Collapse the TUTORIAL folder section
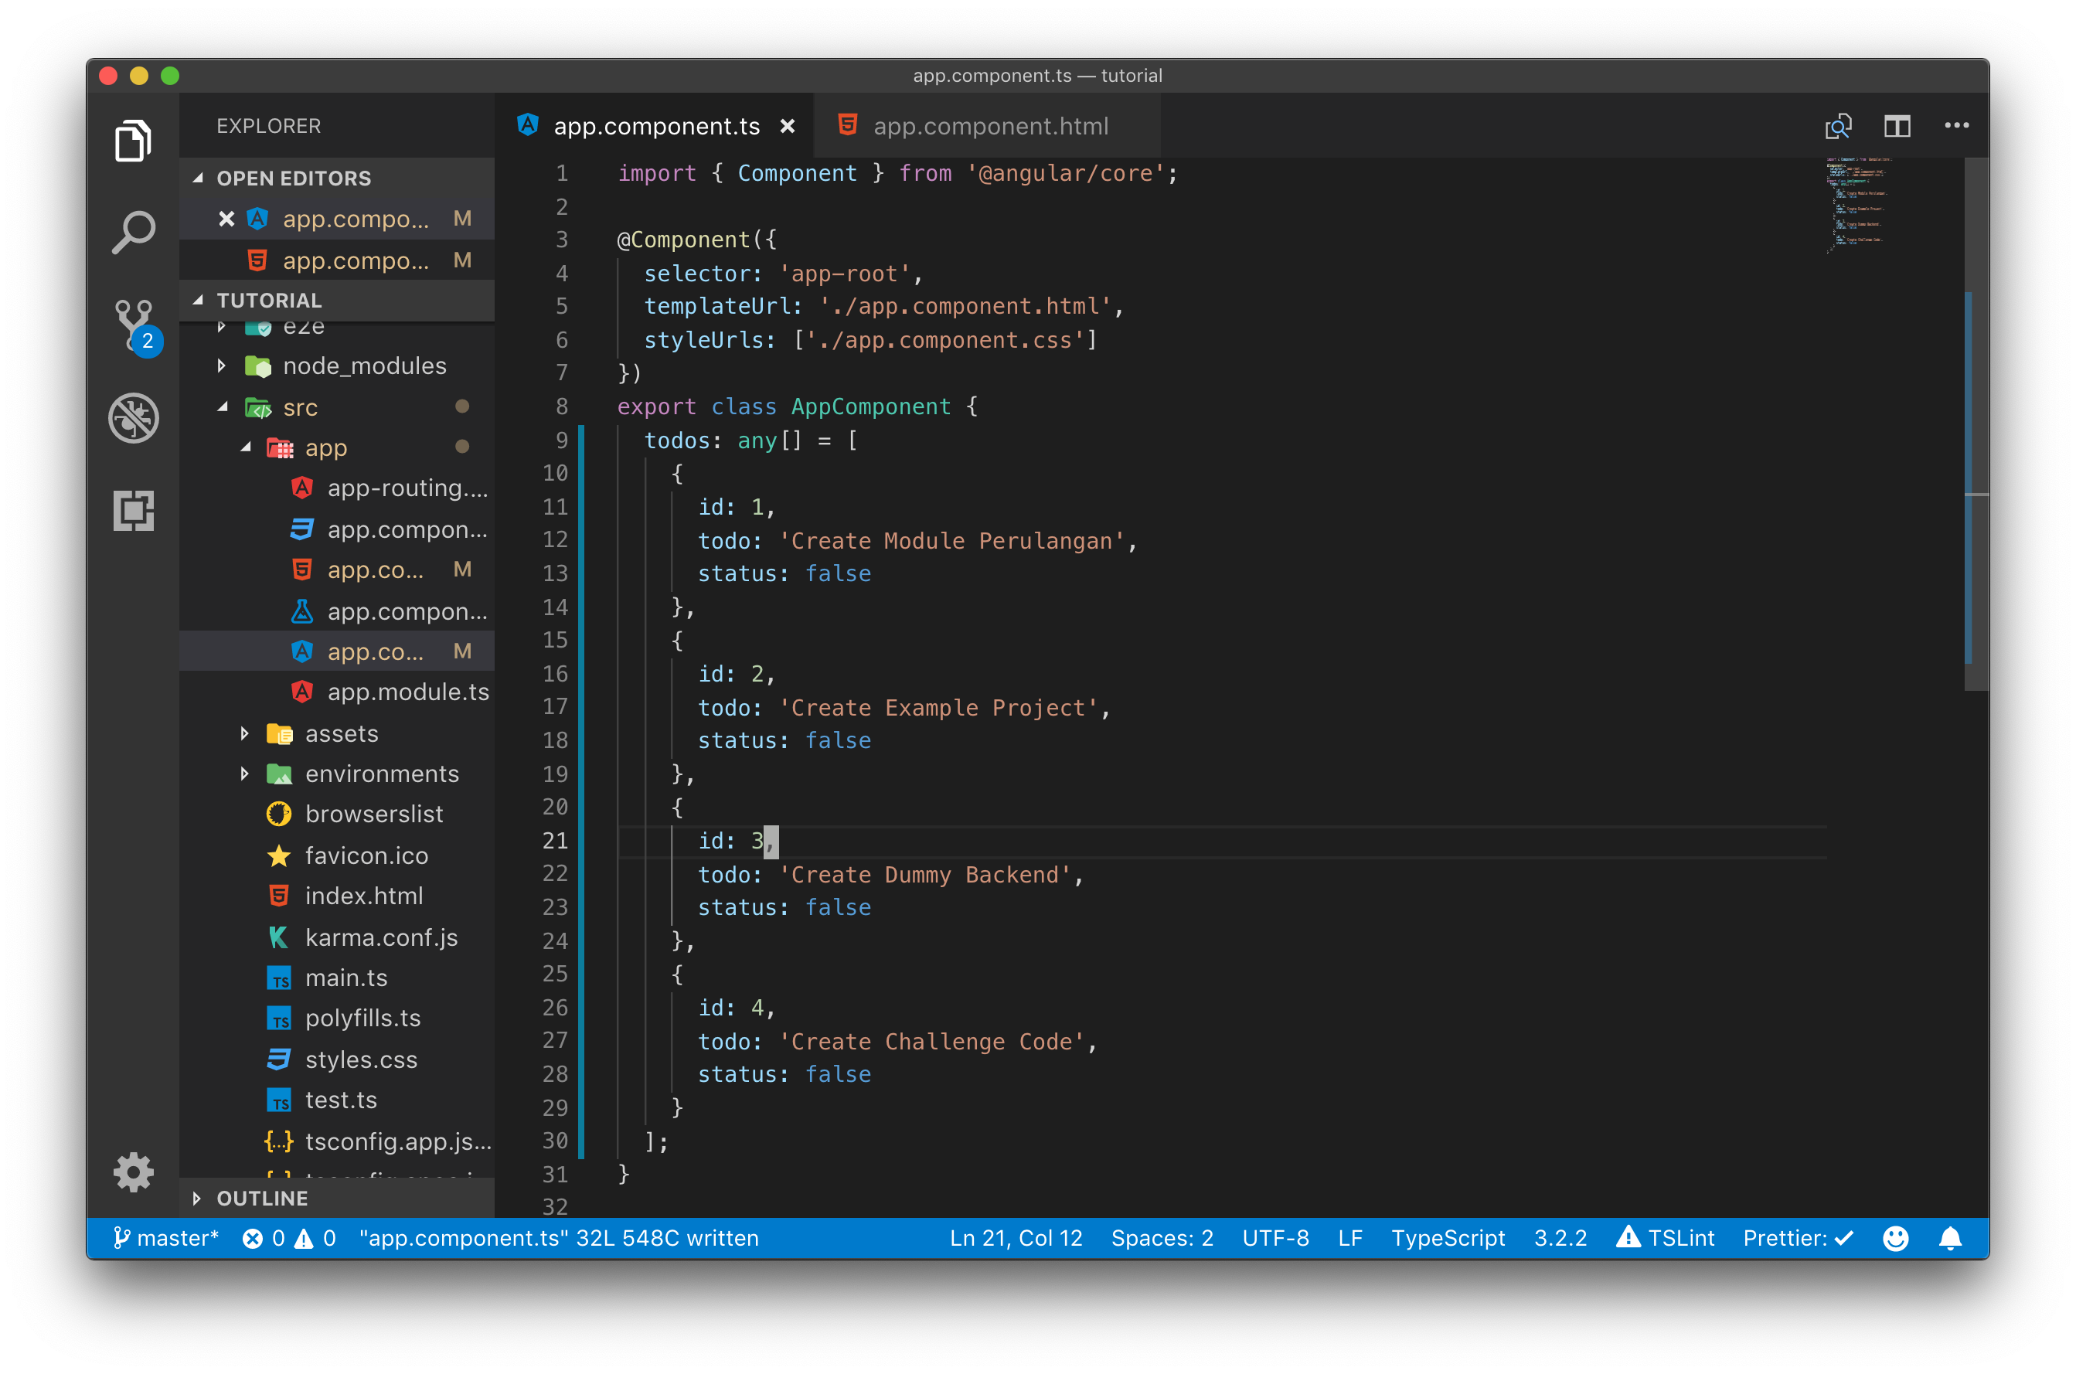The height and width of the screenshot is (1374, 2076). (x=338, y=301)
